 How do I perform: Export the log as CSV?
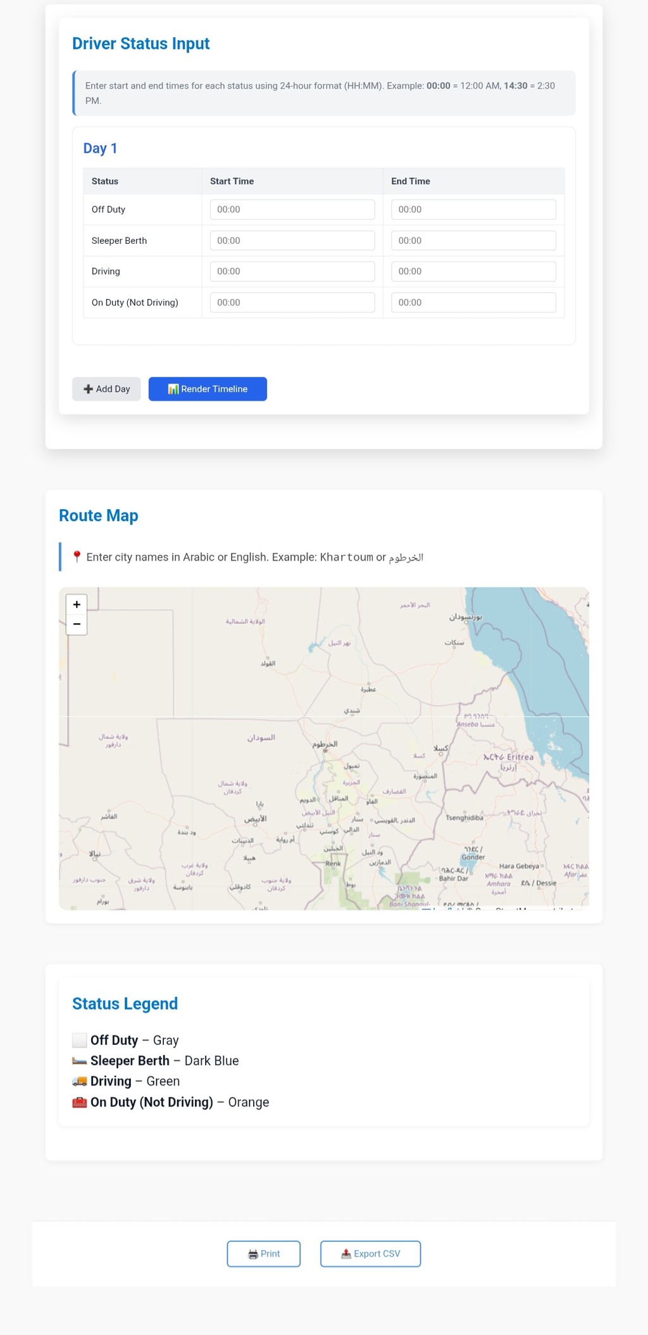click(x=370, y=1253)
